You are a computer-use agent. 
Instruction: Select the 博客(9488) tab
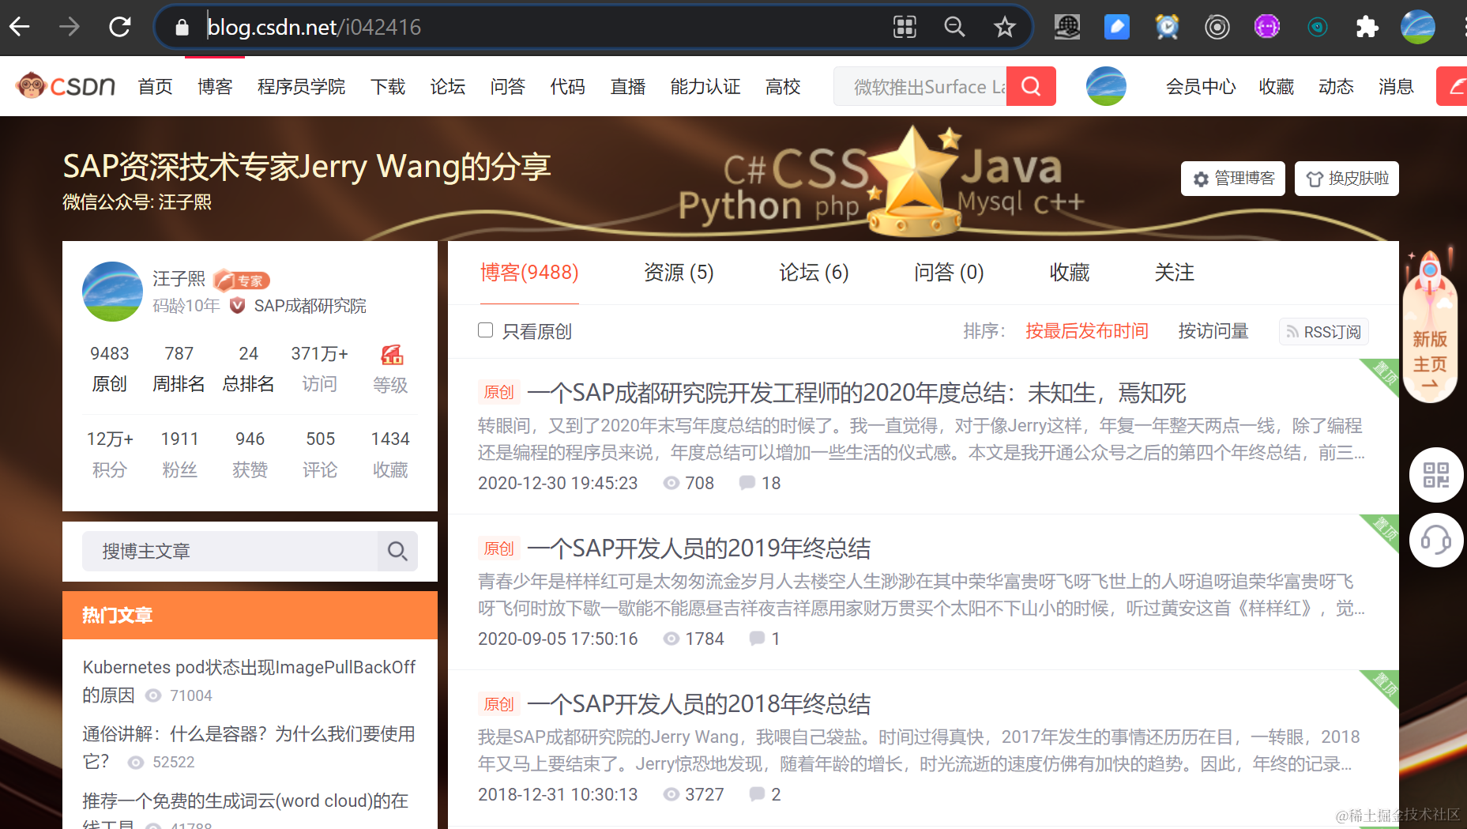pyautogui.click(x=529, y=273)
